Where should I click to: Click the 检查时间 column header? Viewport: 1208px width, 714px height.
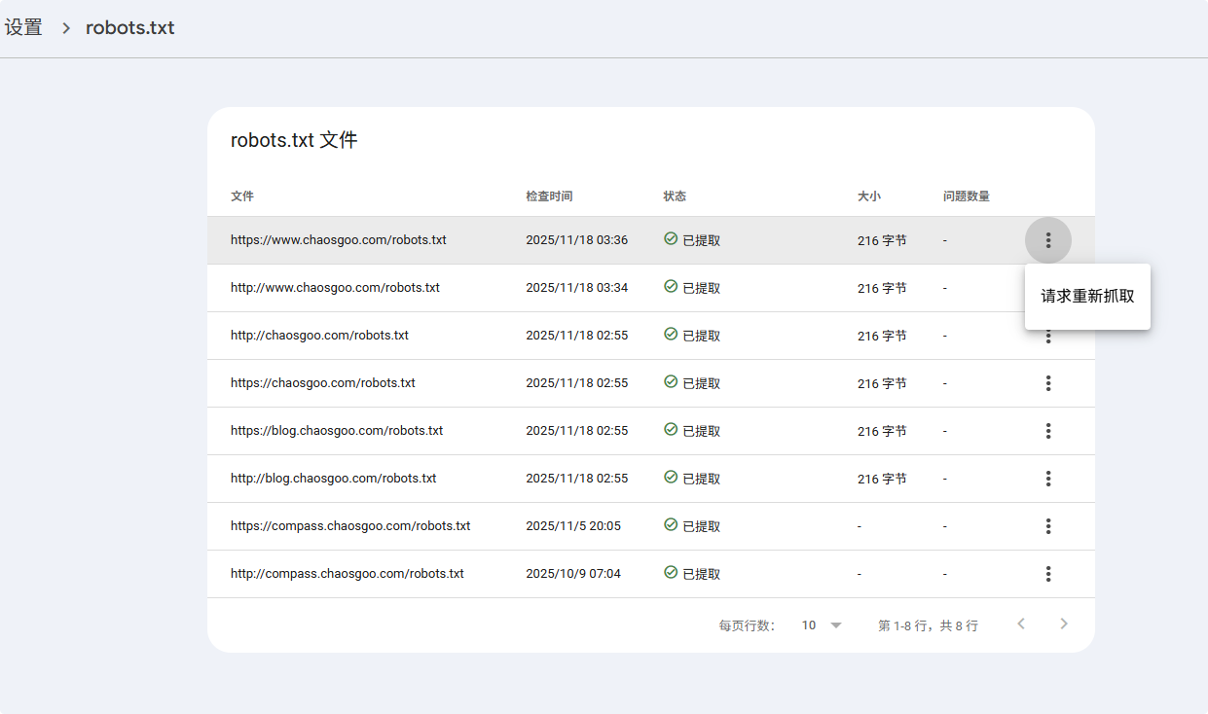[x=549, y=196]
